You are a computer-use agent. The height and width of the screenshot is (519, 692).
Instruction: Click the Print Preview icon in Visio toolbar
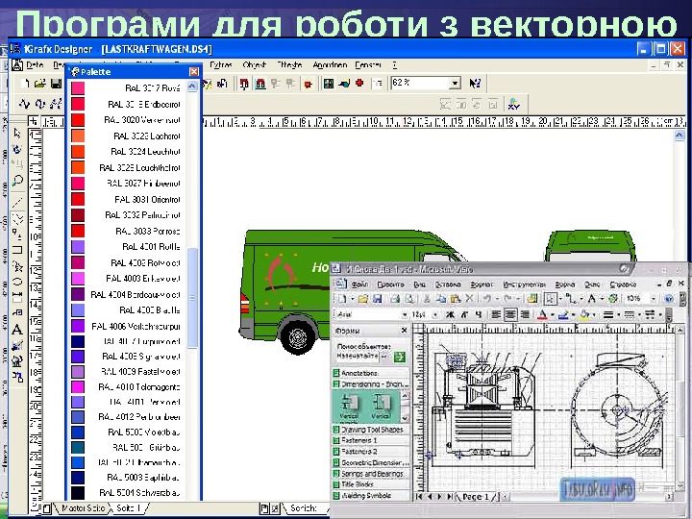[409, 299]
